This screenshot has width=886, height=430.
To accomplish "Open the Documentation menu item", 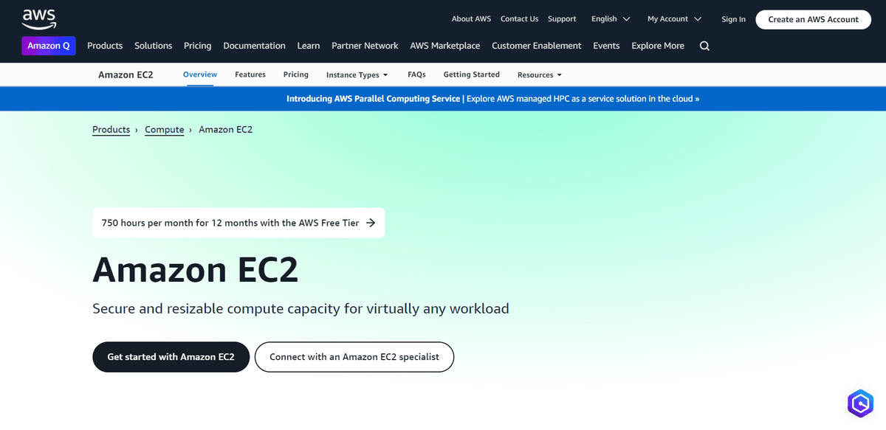I will pyautogui.click(x=254, y=46).
